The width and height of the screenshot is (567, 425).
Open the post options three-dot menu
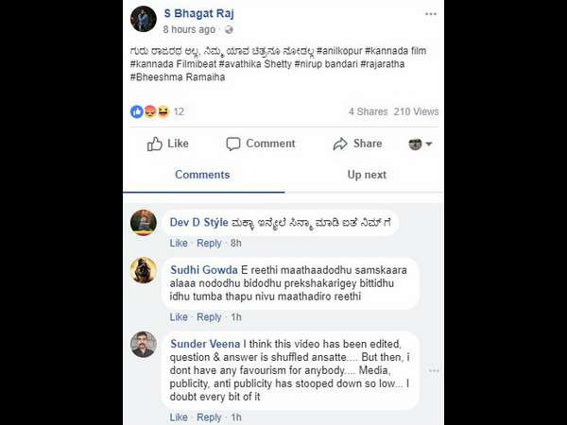[x=431, y=14]
